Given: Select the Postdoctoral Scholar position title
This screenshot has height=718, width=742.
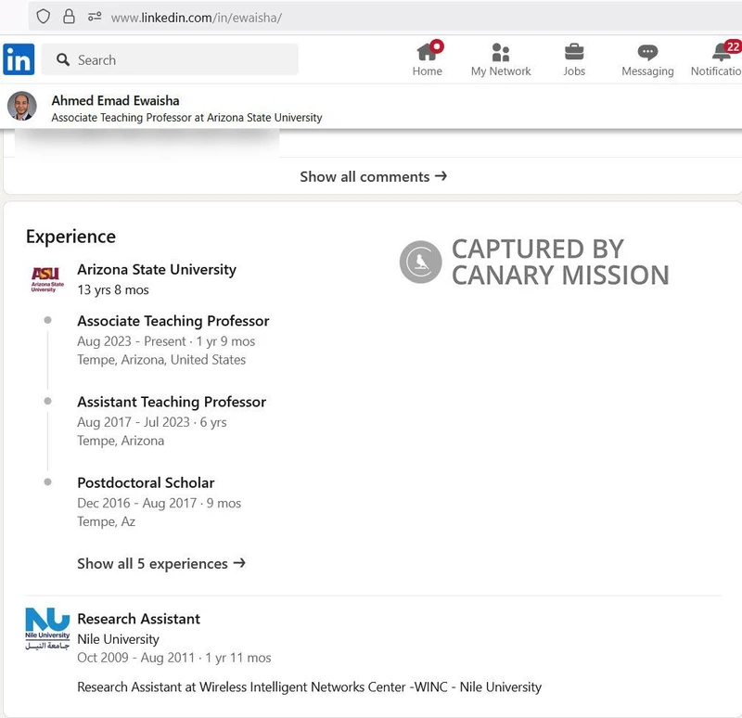Looking at the screenshot, I should pyautogui.click(x=146, y=482).
